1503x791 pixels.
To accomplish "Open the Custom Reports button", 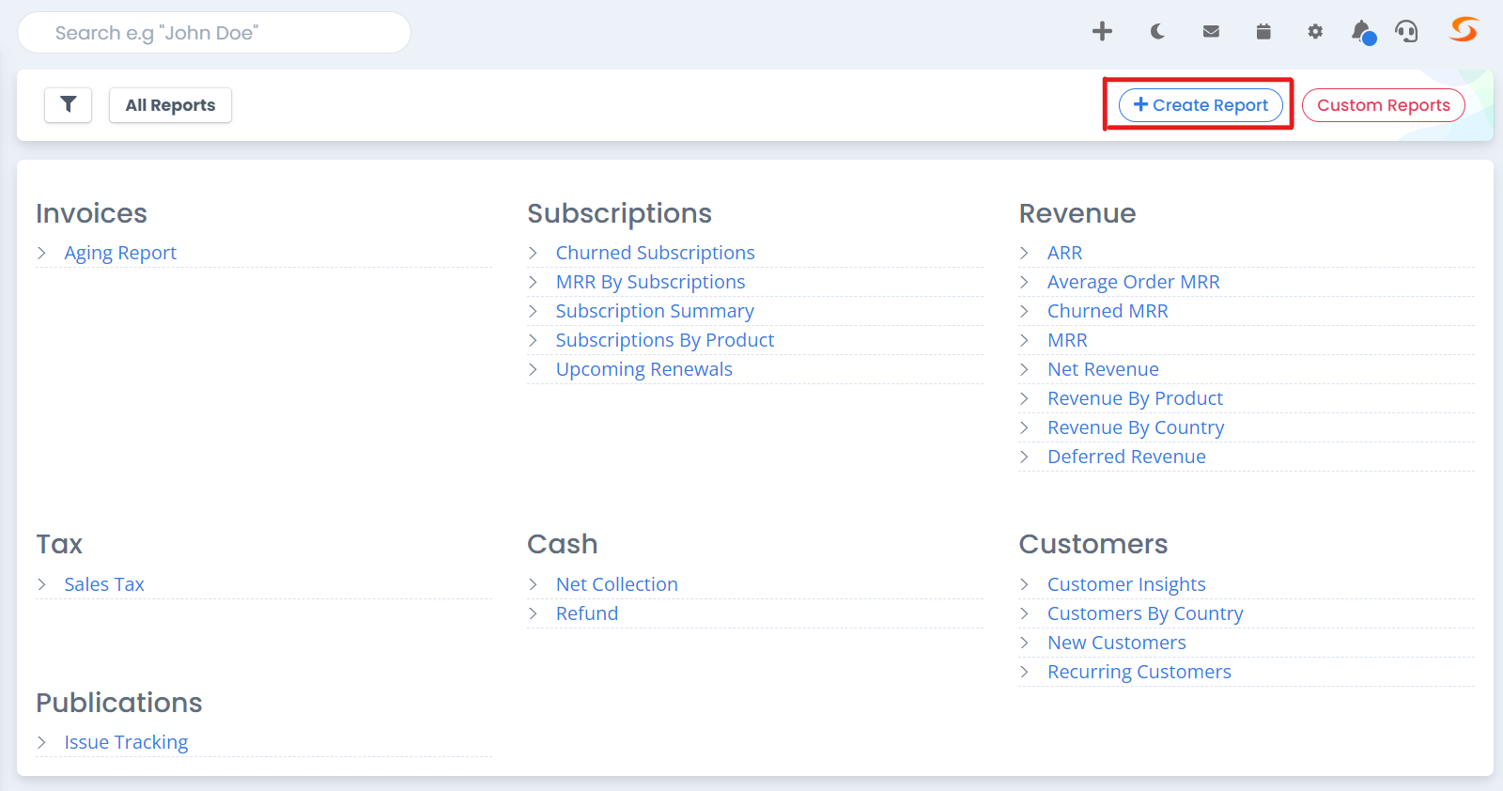I will pos(1383,105).
